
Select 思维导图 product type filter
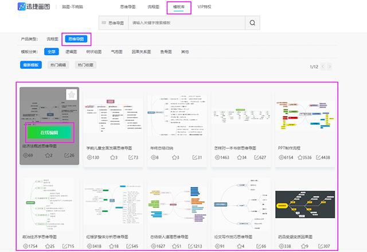click(76, 39)
